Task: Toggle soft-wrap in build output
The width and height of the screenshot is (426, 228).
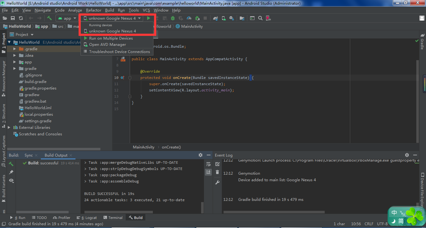Action: point(208,164)
